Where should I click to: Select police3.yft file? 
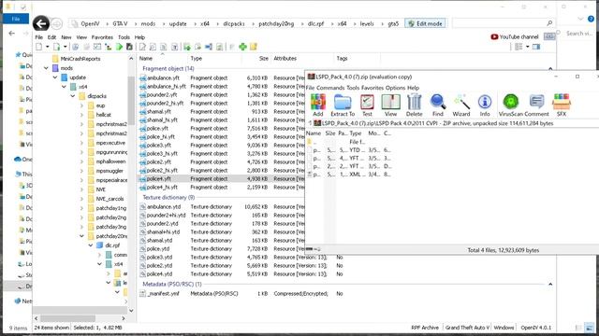click(155, 145)
